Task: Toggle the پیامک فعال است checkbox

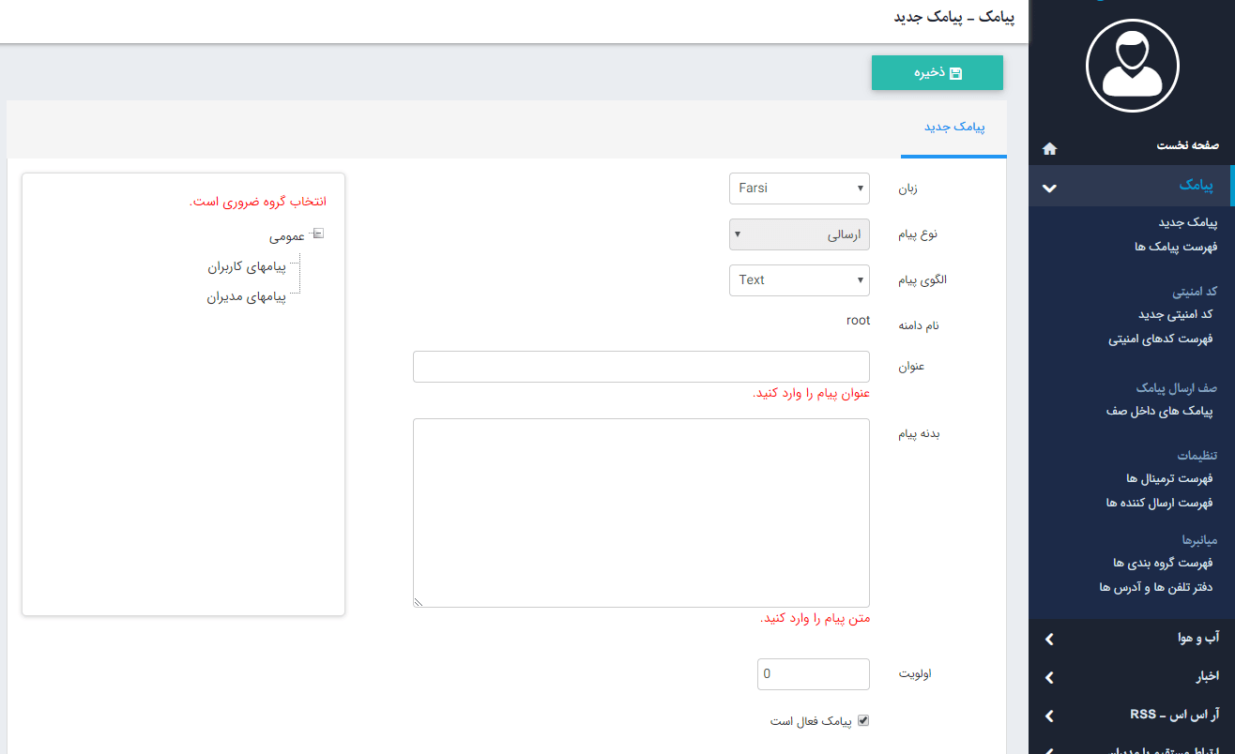Action: pos(863,721)
